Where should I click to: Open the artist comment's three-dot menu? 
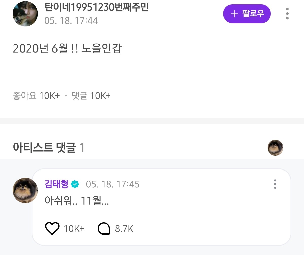coord(275,184)
